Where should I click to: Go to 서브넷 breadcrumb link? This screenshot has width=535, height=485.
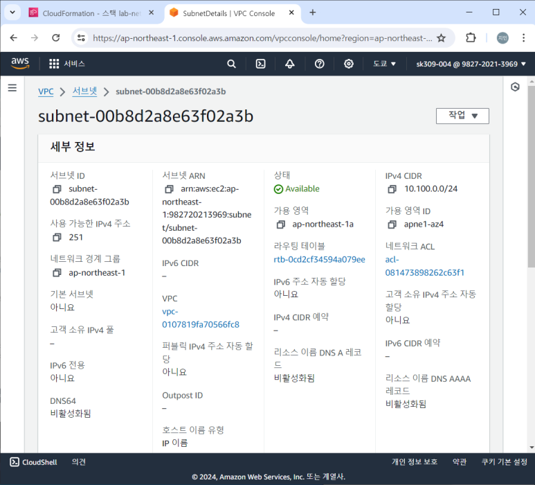click(84, 91)
